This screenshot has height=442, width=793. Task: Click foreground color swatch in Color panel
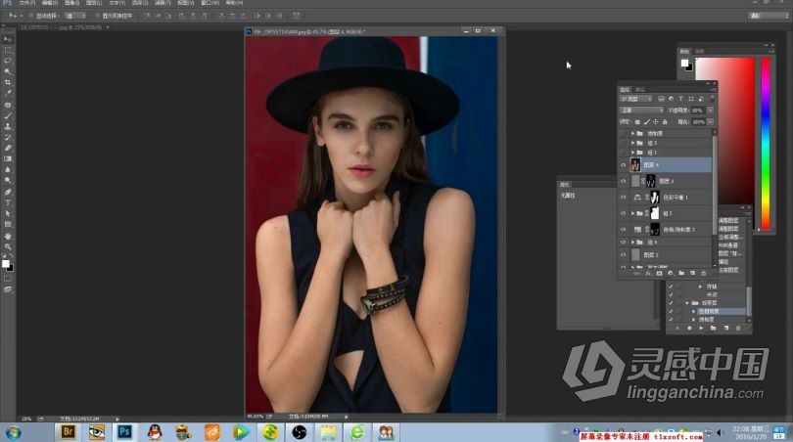[x=684, y=64]
